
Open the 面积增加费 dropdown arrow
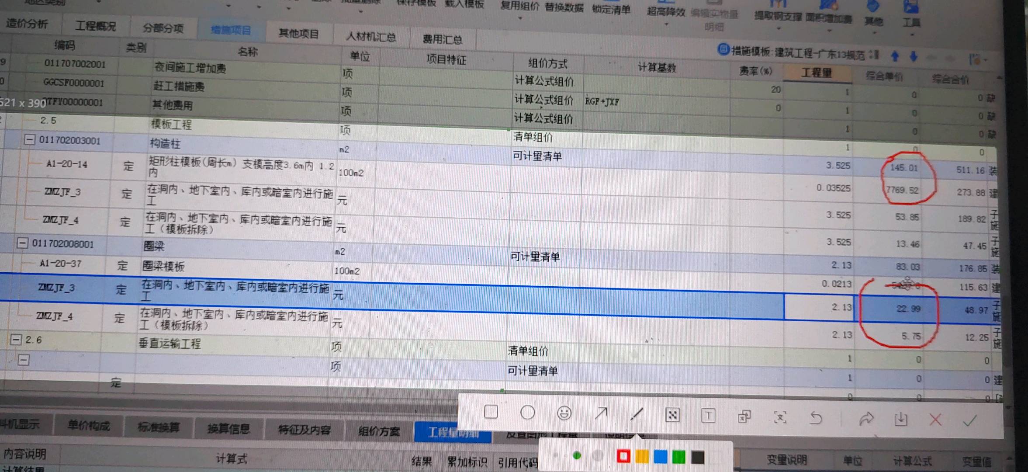pyautogui.click(x=829, y=31)
